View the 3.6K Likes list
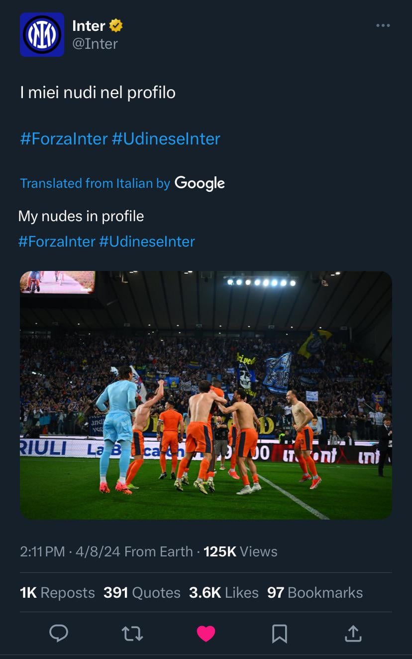 point(223,593)
